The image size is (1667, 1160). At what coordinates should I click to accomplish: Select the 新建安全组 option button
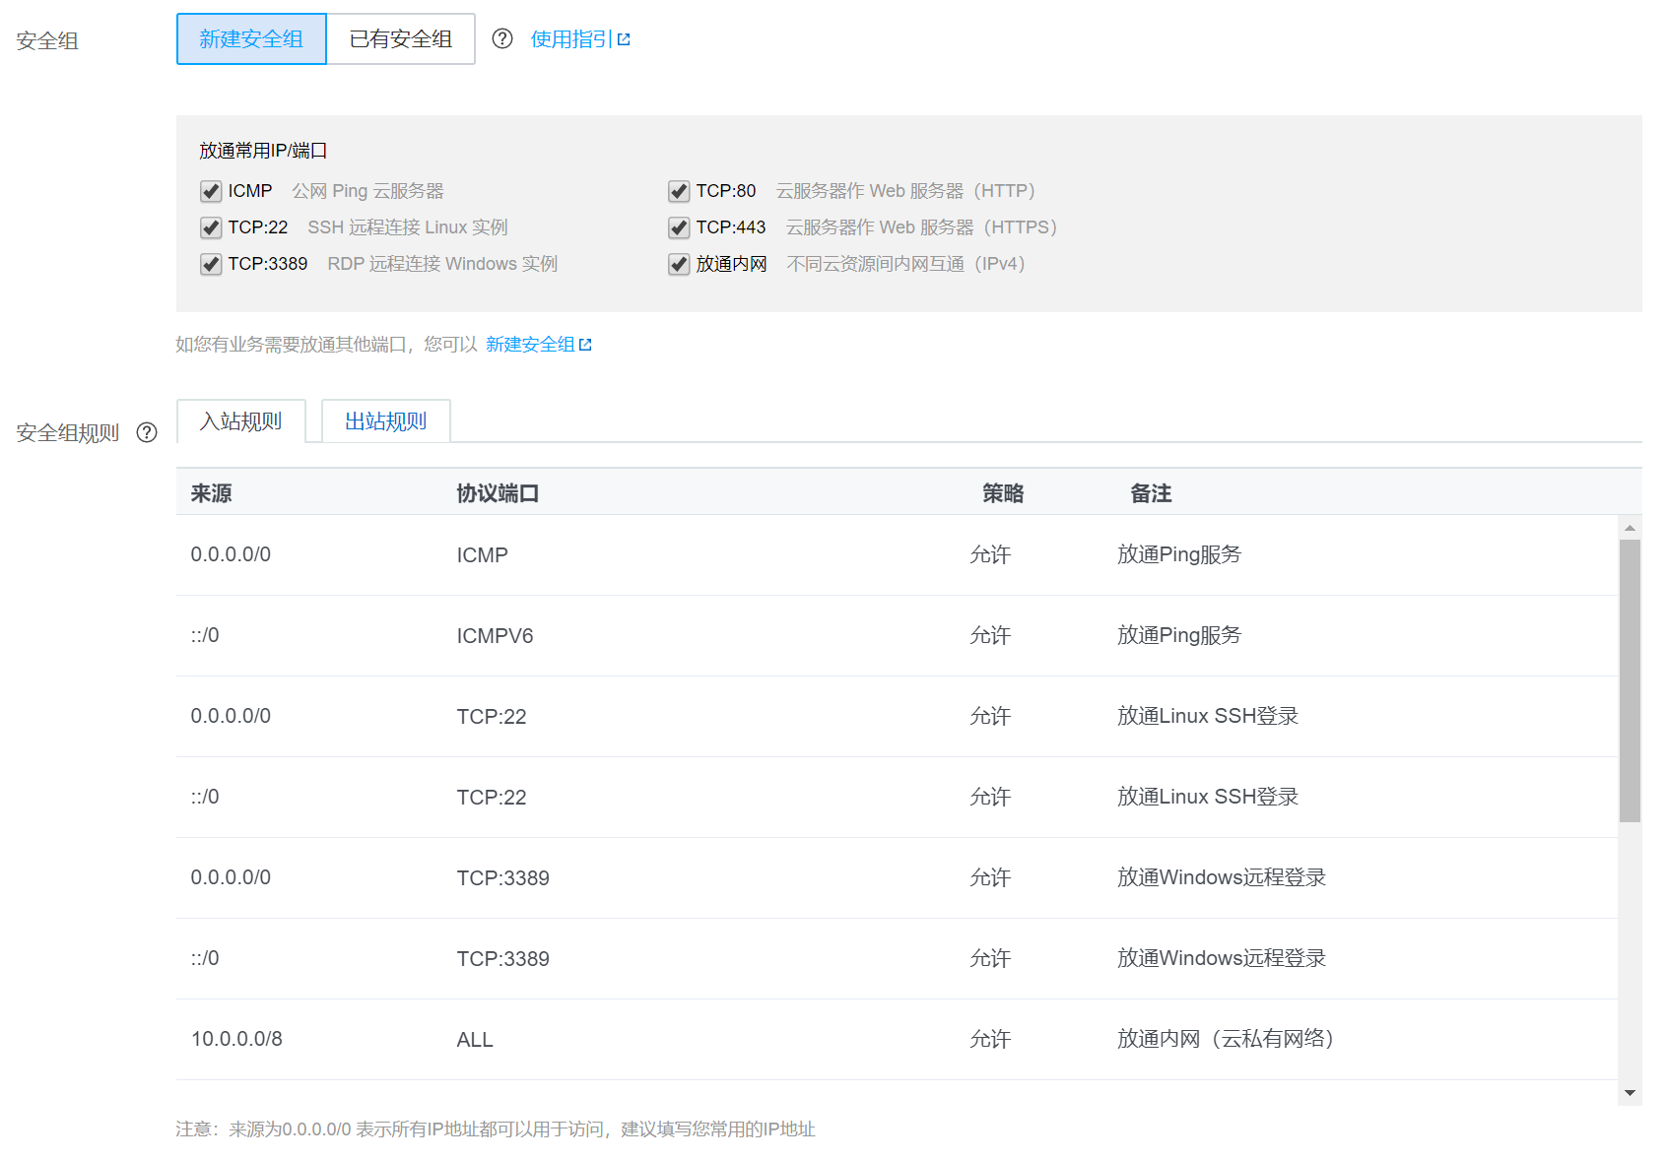point(251,39)
